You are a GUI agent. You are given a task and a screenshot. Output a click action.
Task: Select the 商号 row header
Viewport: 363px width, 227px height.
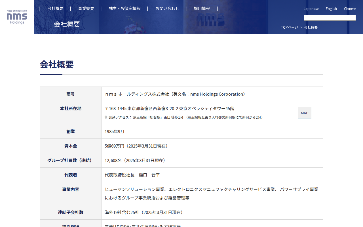[71, 94]
